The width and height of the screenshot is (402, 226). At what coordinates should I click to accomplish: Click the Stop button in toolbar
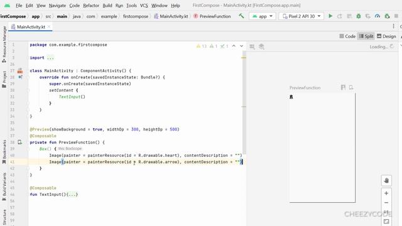(396, 16)
